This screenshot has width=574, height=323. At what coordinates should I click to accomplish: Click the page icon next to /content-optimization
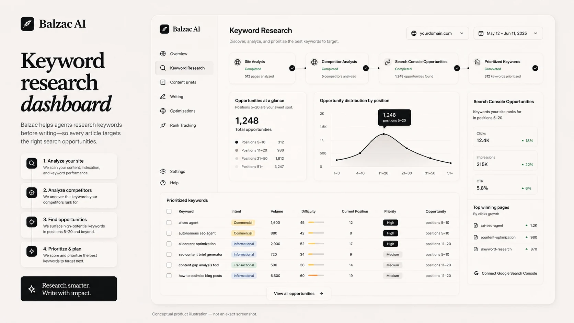(x=476, y=237)
